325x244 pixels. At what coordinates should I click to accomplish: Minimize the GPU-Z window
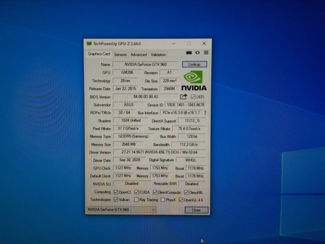174,44
